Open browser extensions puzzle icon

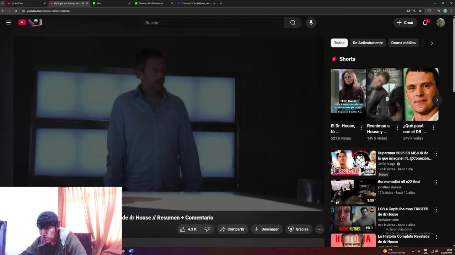click(x=429, y=11)
